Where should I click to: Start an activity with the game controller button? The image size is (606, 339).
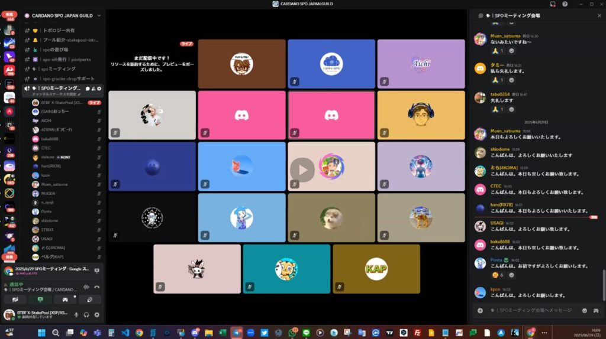(x=65, y=299)
